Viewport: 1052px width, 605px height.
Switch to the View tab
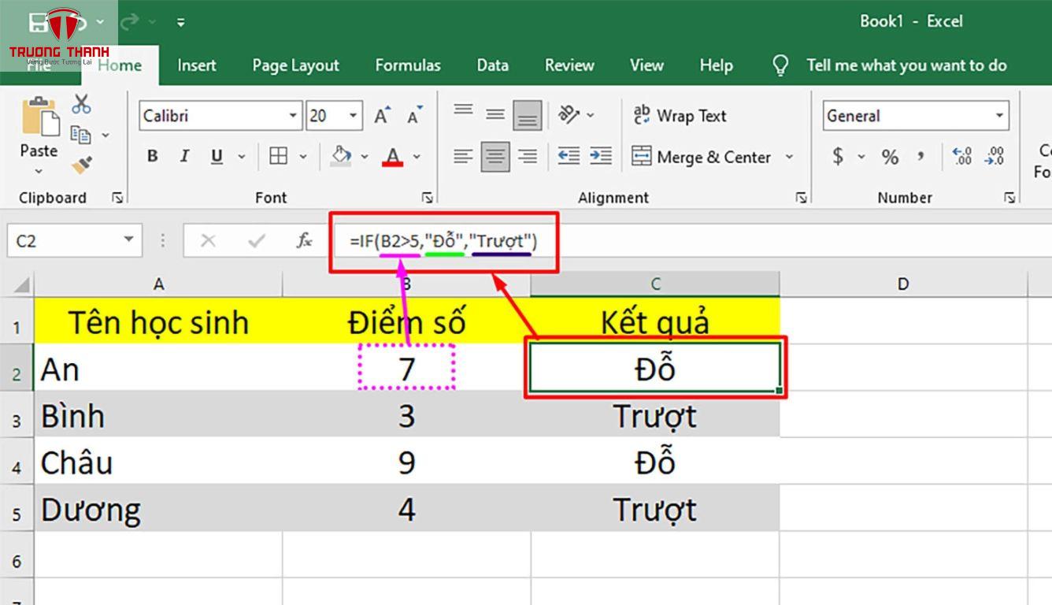(x=646, y=65)
